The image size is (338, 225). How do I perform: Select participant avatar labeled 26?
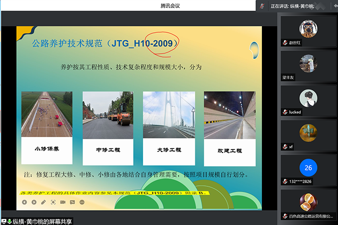[308, 167]
